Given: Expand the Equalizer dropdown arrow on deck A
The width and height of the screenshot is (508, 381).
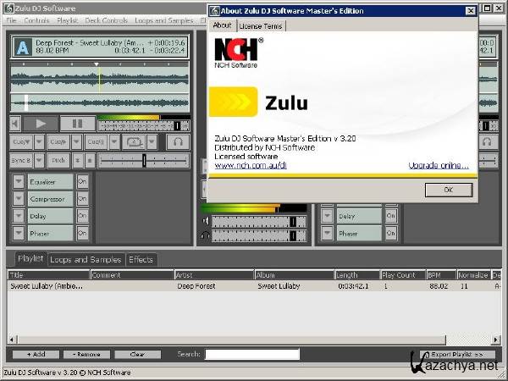Looking at the screenshot, I should [19, 181].
